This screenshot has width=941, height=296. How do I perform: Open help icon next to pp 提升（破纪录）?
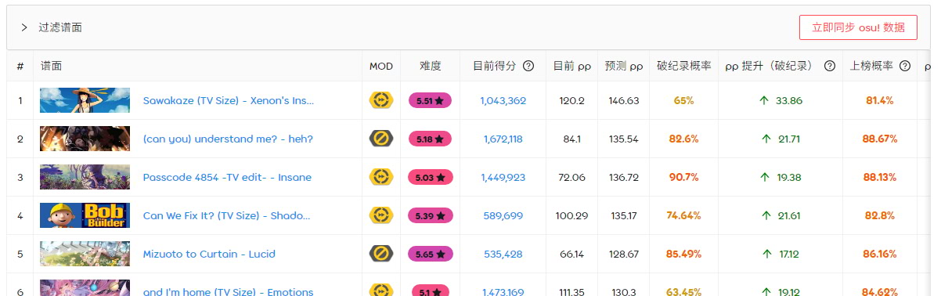[x=830, y=66]
